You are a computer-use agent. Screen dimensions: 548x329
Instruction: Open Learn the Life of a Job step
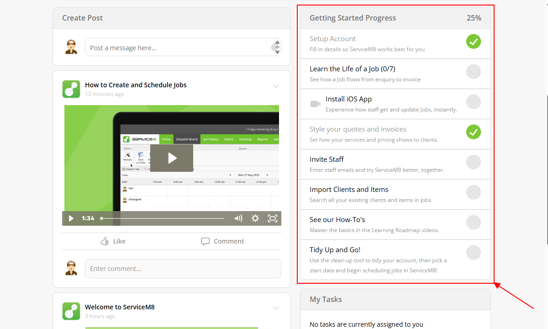(x=395, y=74)
